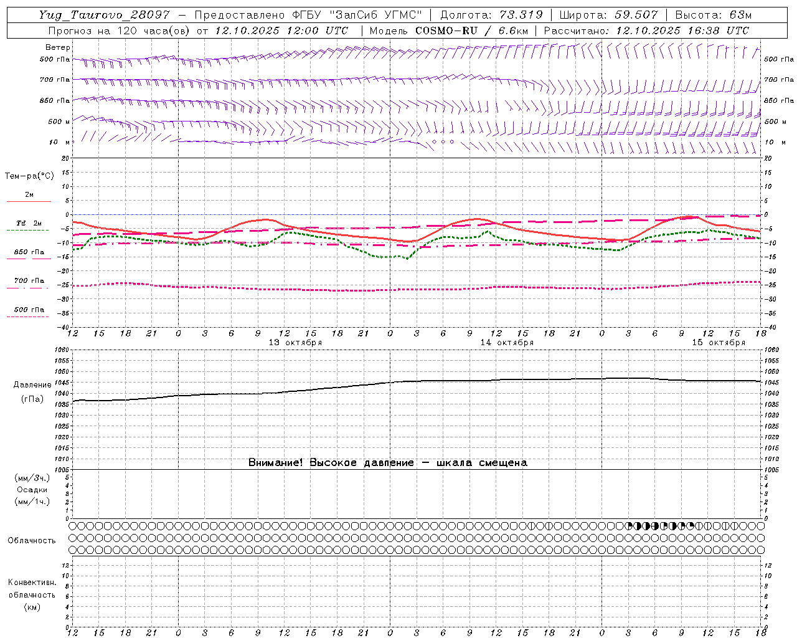Click the Облачность cloud cover label
This screenshot has height=638, width=797.
point(32,541)
